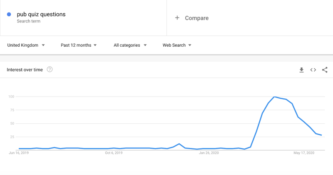Click the Interest over time heading
This screenshot has height=175, width=333.
[x=25, y=70]
